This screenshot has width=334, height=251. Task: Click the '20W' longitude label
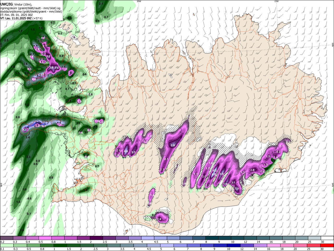(139, 1)
